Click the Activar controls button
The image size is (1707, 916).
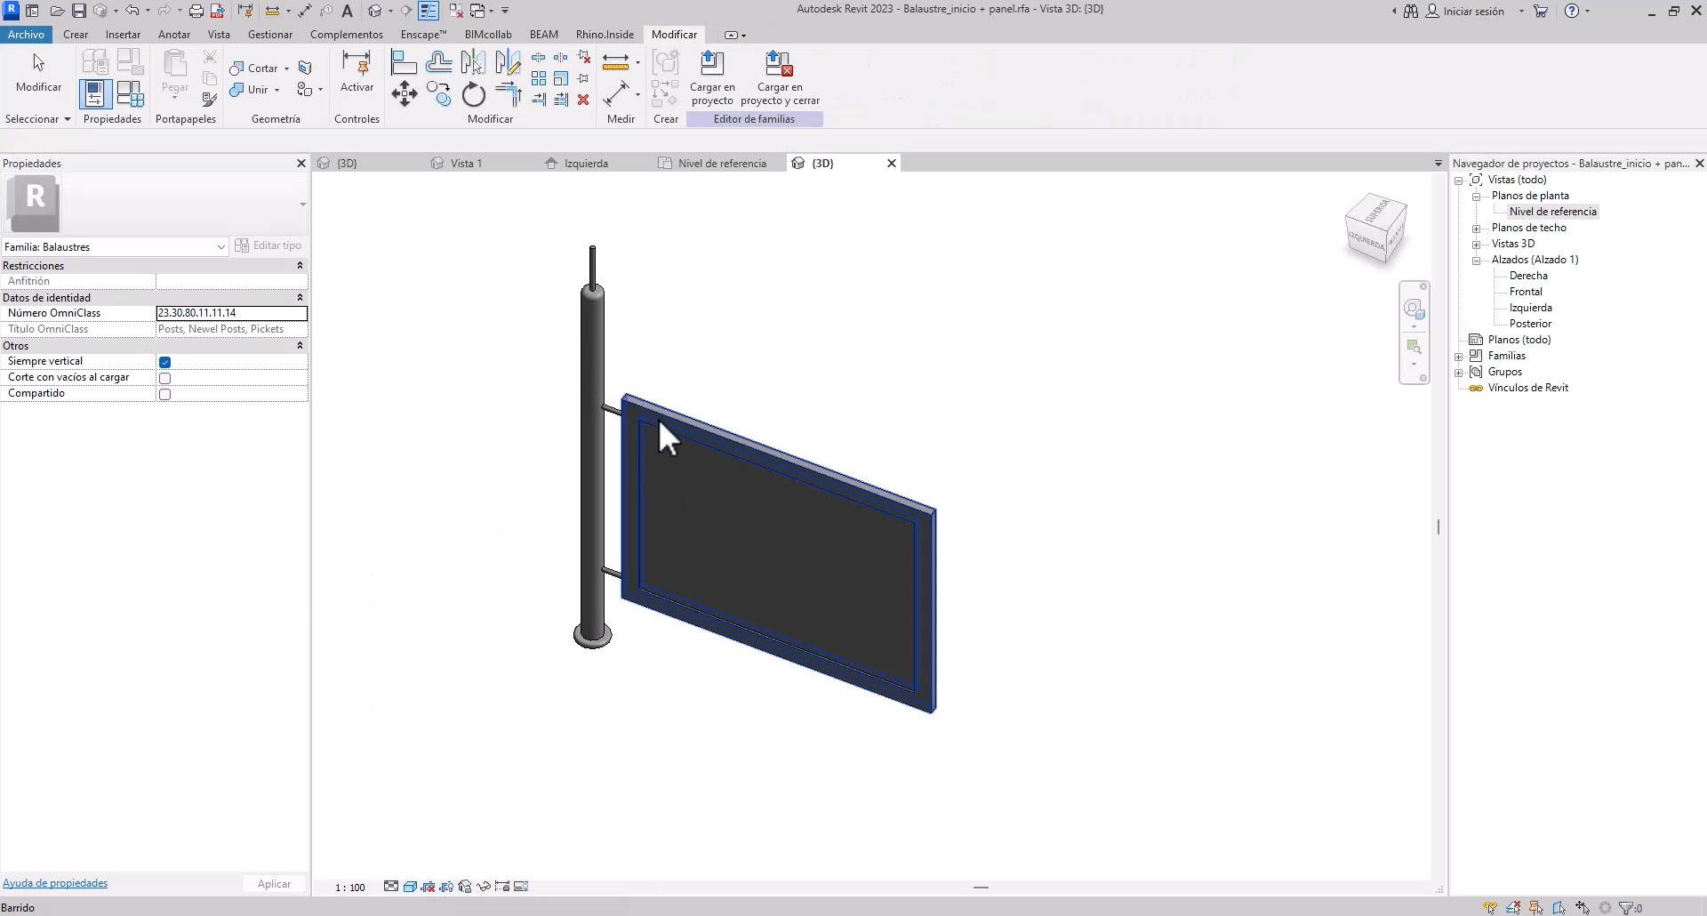pyautogui.click(x=357, y=72)
